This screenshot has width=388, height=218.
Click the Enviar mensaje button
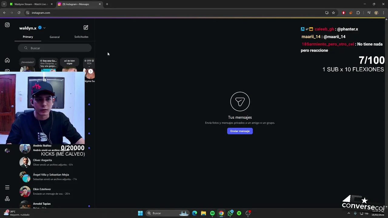[x=240, y=131]
